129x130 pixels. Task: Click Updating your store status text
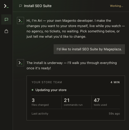[x=51, y=90]
